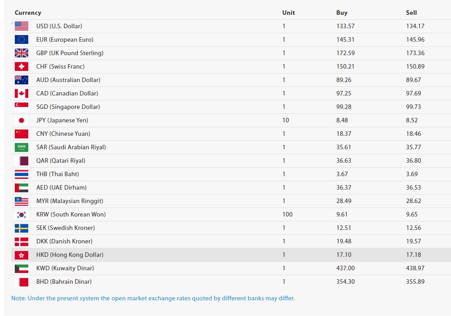Click the UK Union Jack flag icon
This screenshot has height=316, width=451.
[x=22, y=53]
